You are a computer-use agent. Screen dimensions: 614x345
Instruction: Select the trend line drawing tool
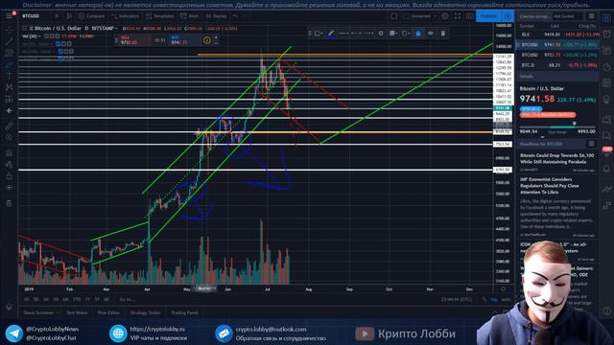point(9,41)
